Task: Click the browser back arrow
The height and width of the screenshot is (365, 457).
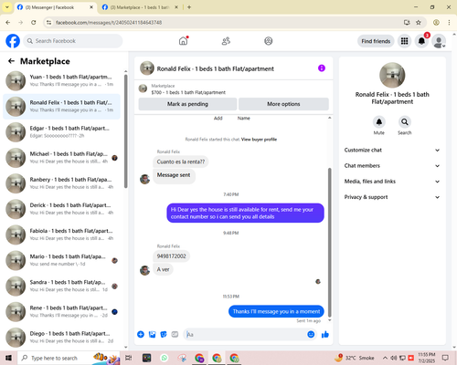Action: (8, 22)
